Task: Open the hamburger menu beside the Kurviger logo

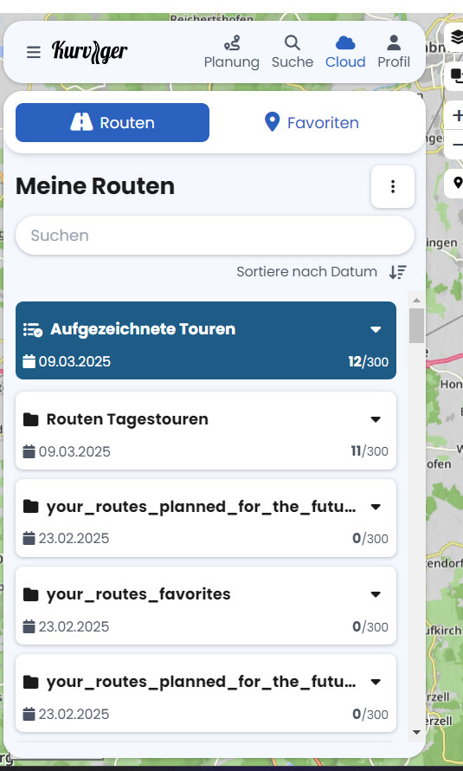Action: pyautogui.click(x=34, y=52)
